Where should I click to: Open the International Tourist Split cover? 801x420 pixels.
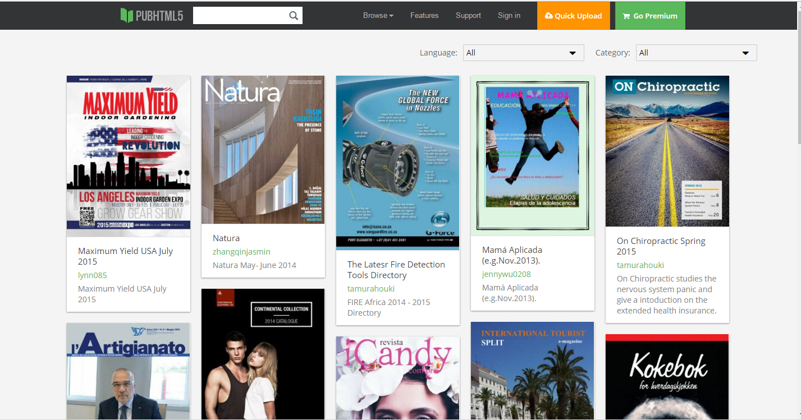tap(533, 371)
